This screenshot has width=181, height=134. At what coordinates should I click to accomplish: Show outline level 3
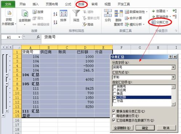[x=10, y=47]
